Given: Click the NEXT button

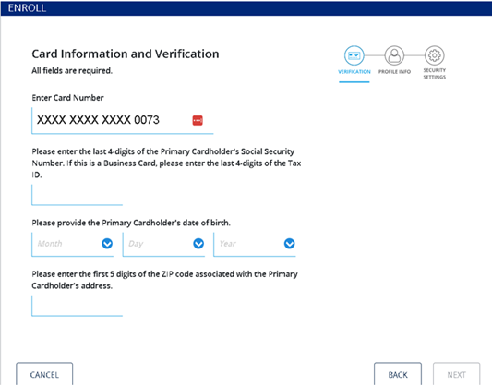Looking at the screenshot, I should pos(456,374).
